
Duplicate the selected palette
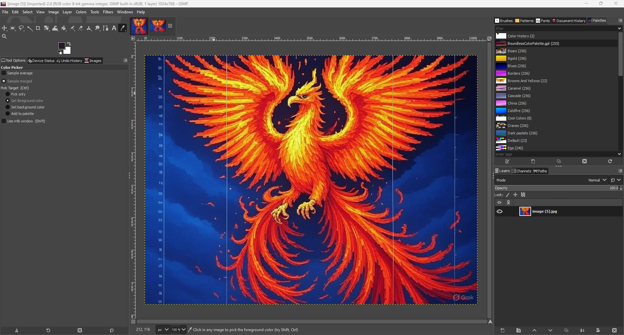pyautogui.click(x=559, y=161)
